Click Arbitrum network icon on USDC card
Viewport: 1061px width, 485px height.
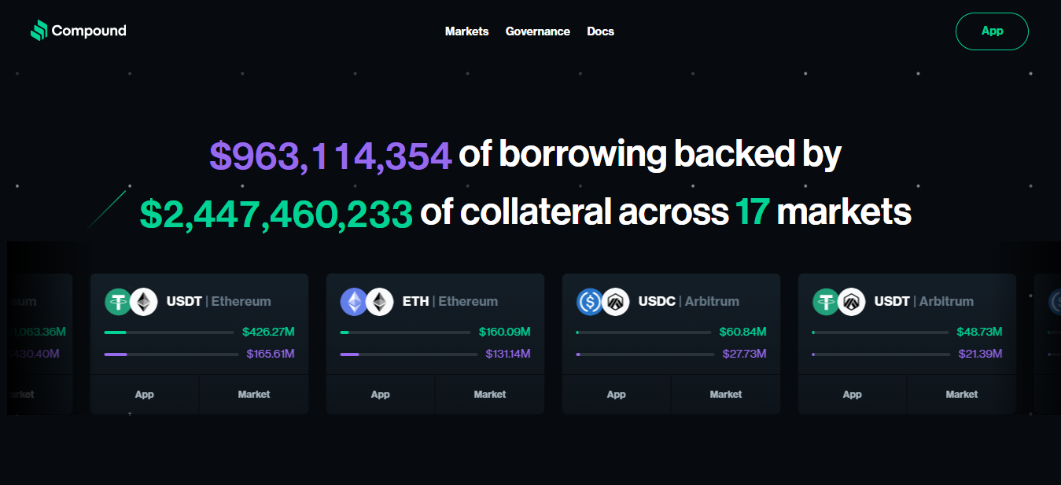click(x=616, y=302)
